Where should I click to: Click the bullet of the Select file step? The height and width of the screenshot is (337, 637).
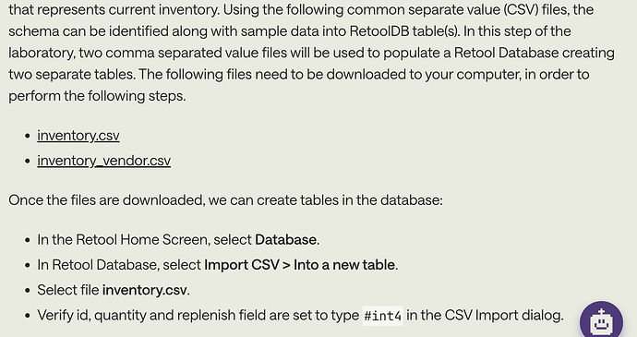[27, 290]
